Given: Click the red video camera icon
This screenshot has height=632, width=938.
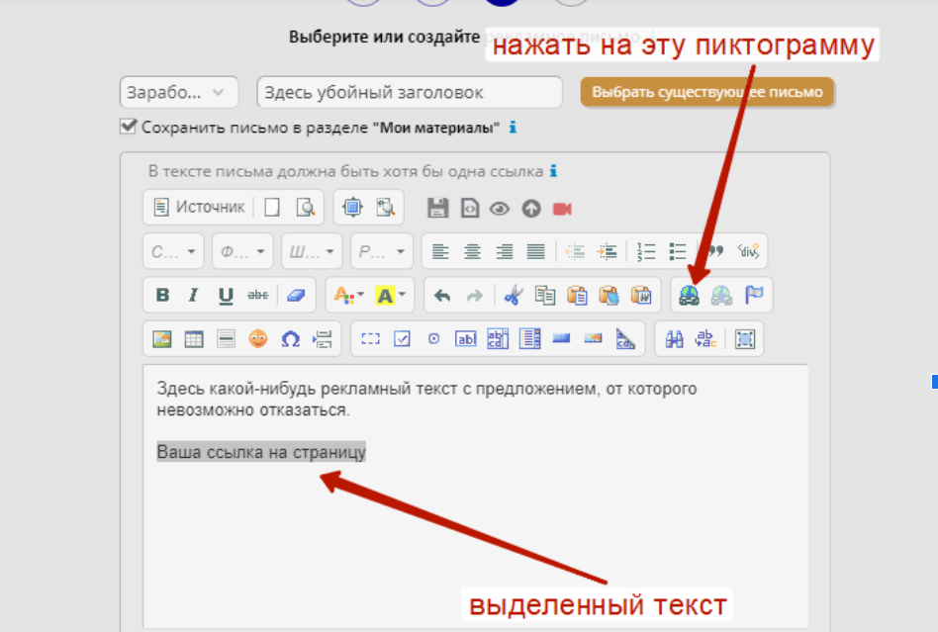Looking at the screenshot, I should point(562,209).
